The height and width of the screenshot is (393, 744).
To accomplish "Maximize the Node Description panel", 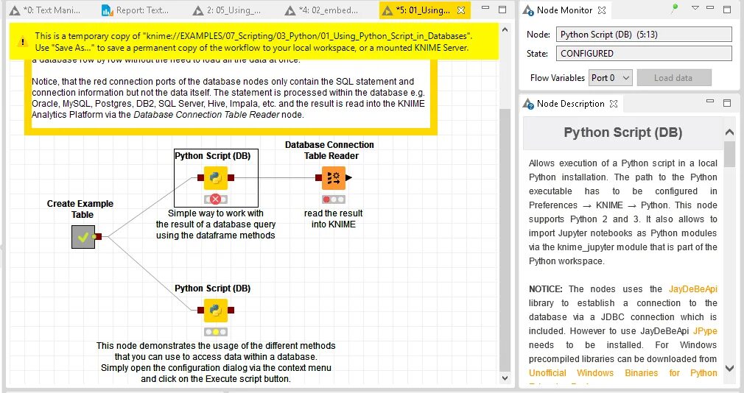I will [727, 102].
